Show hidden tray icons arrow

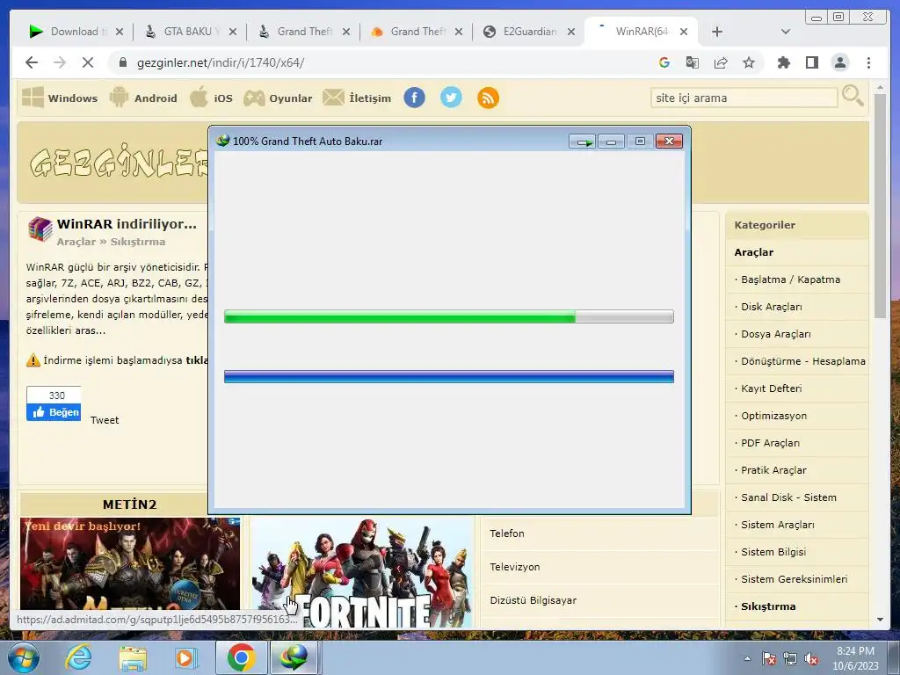[747, 659]
